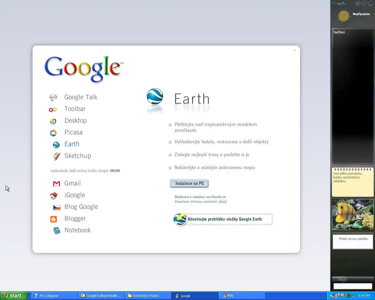Click the Google Talk speech bubble icon
This screenshot has width=375, height=300.
(53, 98)
